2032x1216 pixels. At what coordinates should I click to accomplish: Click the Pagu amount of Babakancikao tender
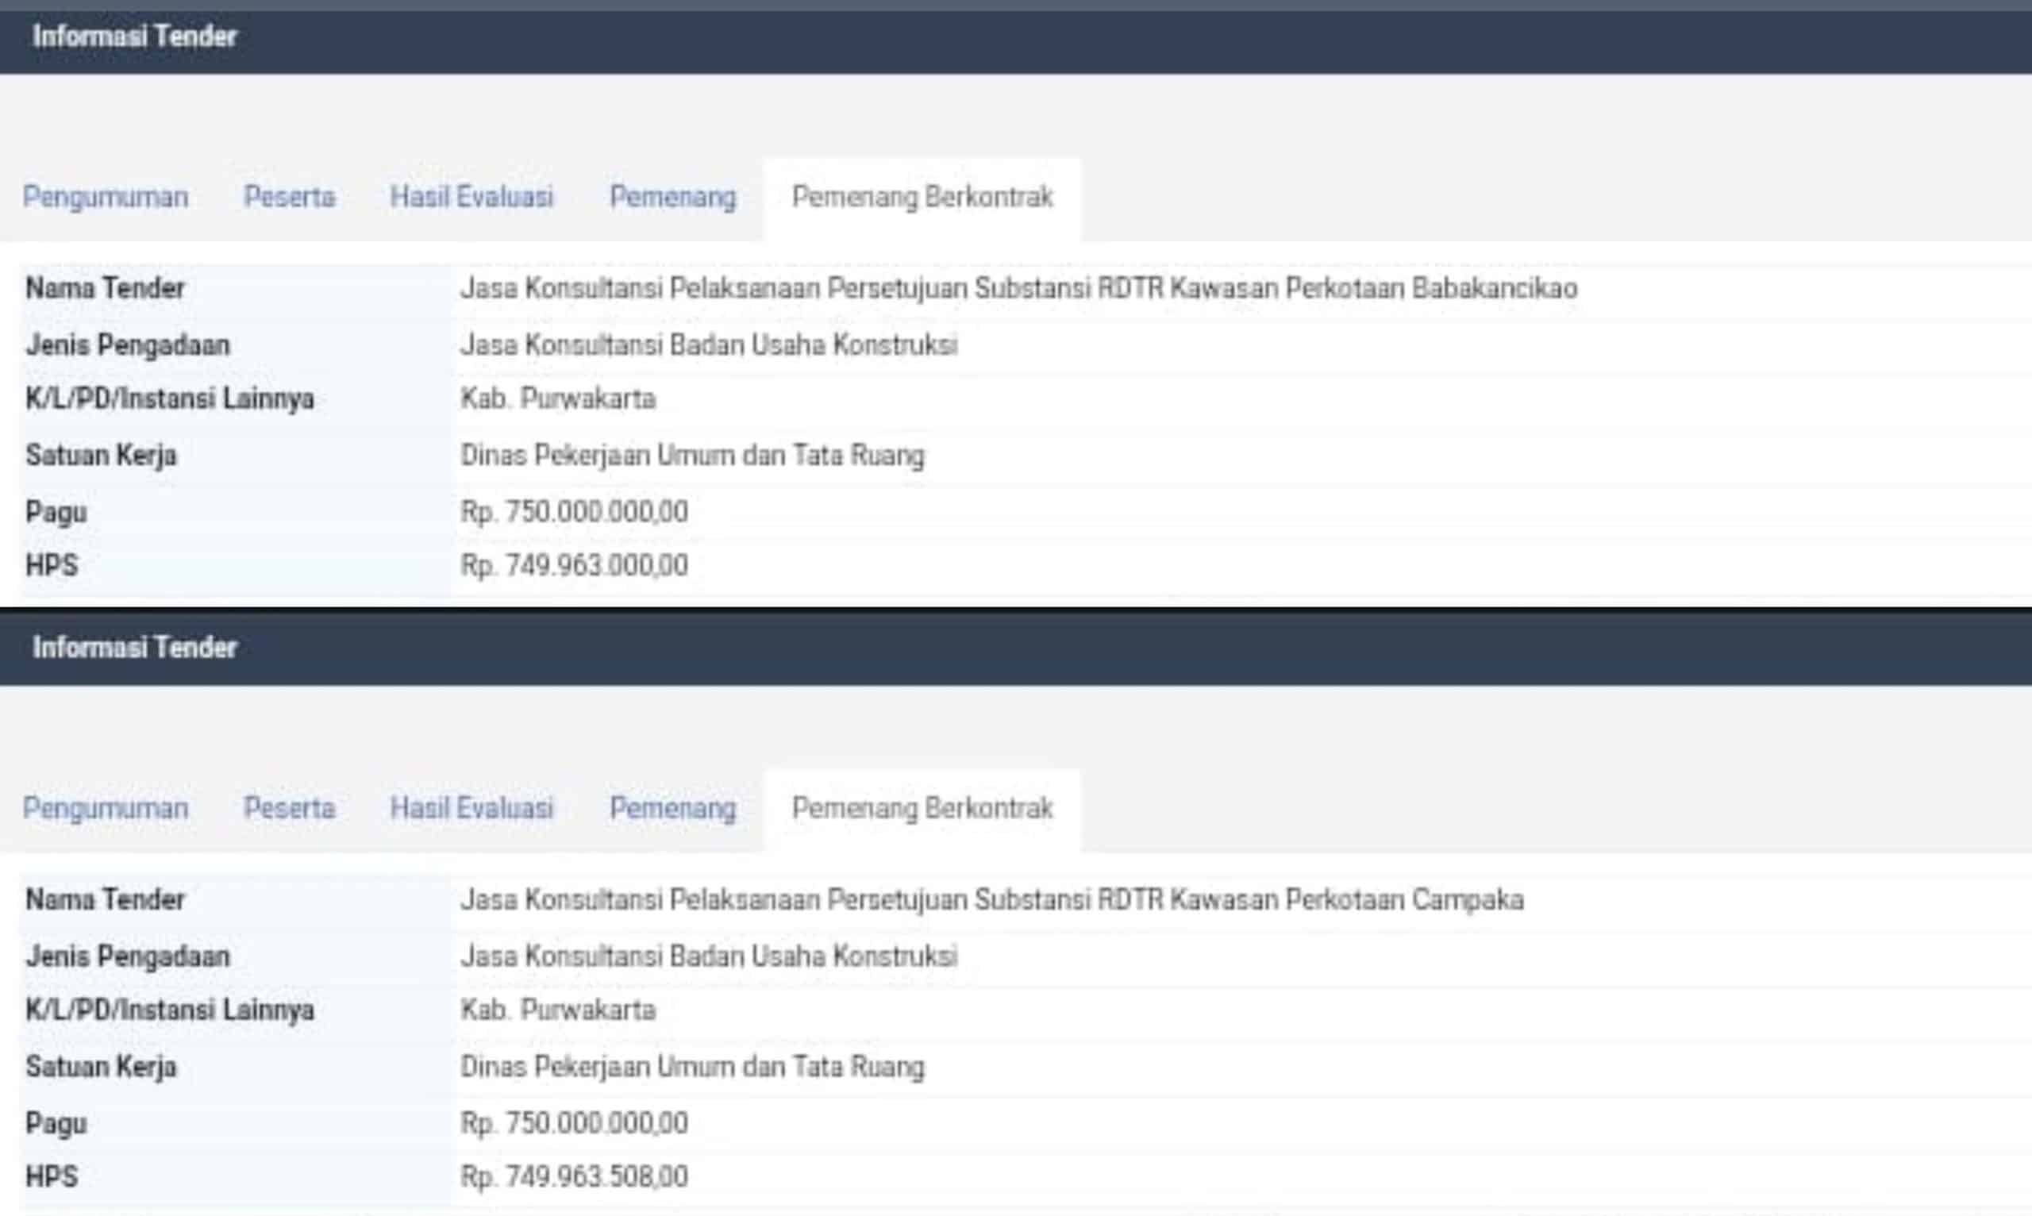point(575,512)
